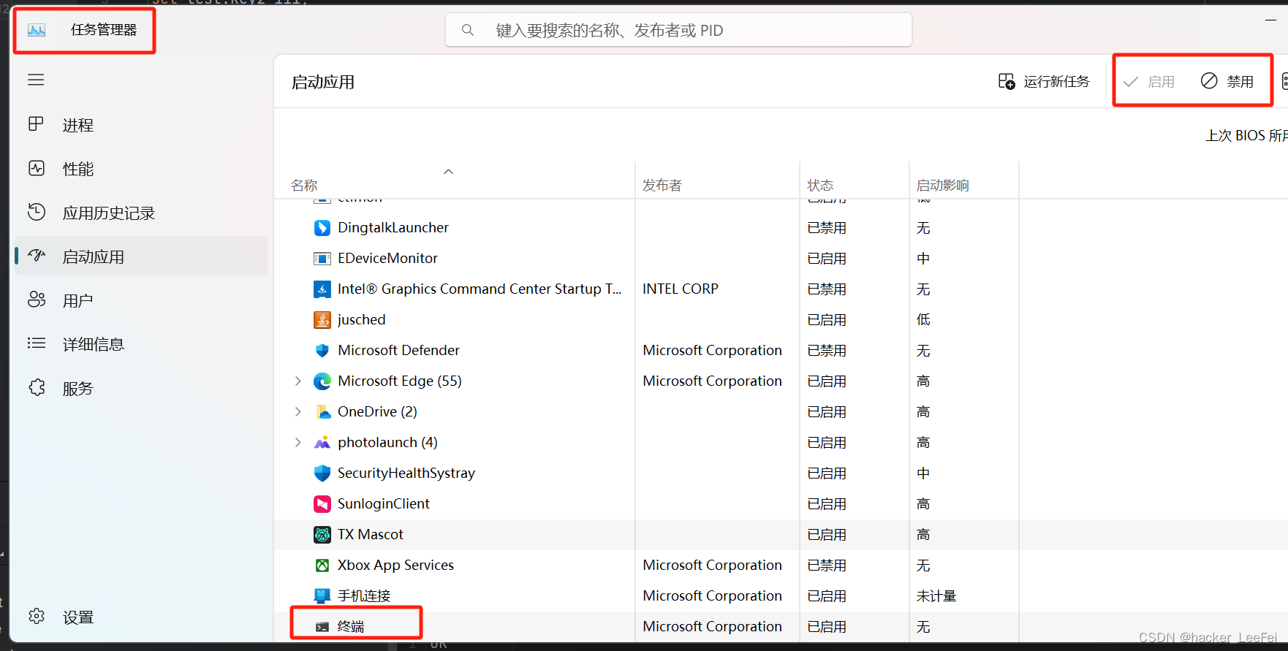This screenshot has height=651, width=1288.
Task: Click the Xbox App Services icon
Action: point(322,566)
